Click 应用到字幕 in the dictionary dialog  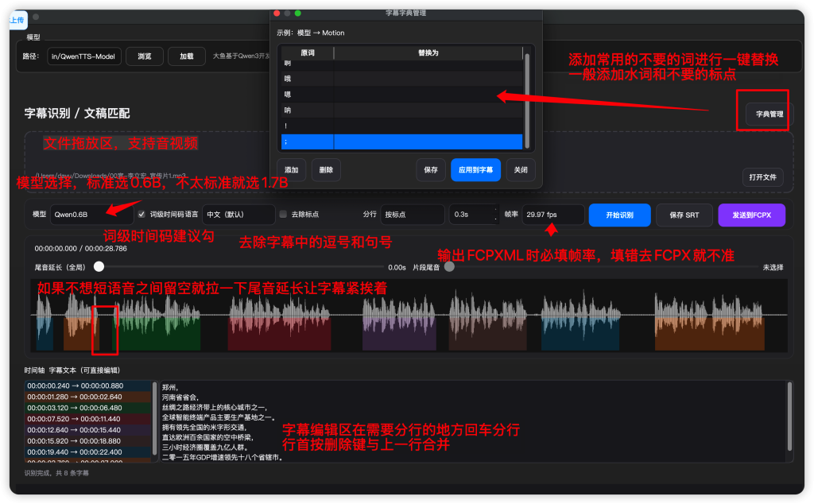click(x=475, y=170)
